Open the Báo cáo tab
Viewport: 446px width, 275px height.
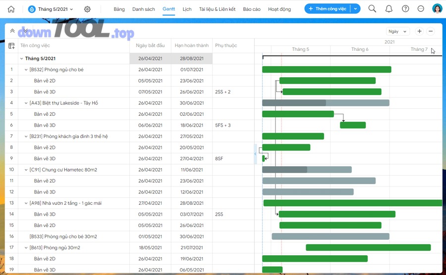point(251,9)
